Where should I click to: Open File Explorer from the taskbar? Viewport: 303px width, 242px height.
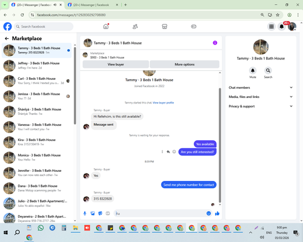click(x=75, y=228)
